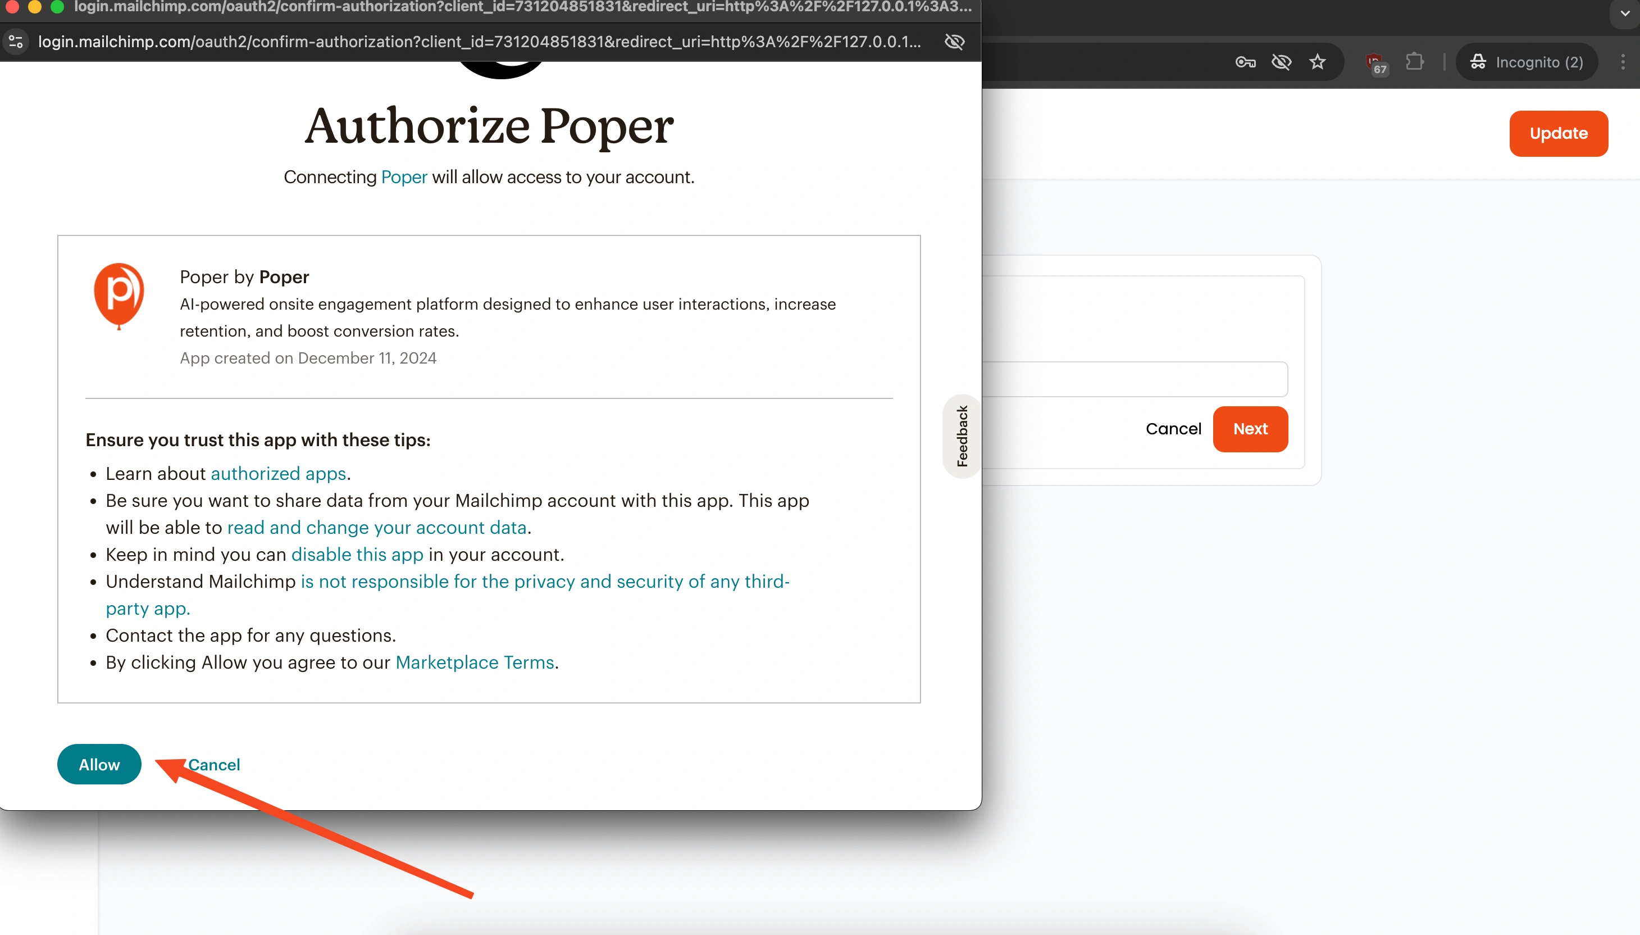Open the disable this app link
Screen dimensions: 1640x935
click(357, 554)
